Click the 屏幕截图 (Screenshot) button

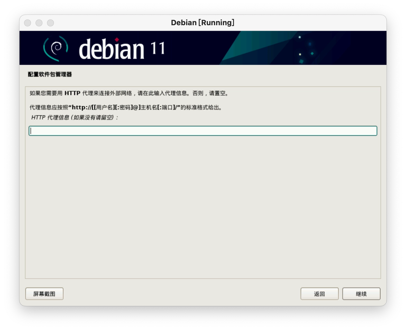[x=44, y=294]
